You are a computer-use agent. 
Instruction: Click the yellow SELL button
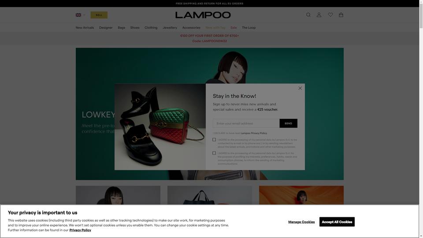pos(99,15)
